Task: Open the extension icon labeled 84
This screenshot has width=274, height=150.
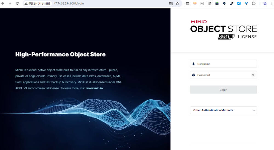Action: [x=202, y=4]
